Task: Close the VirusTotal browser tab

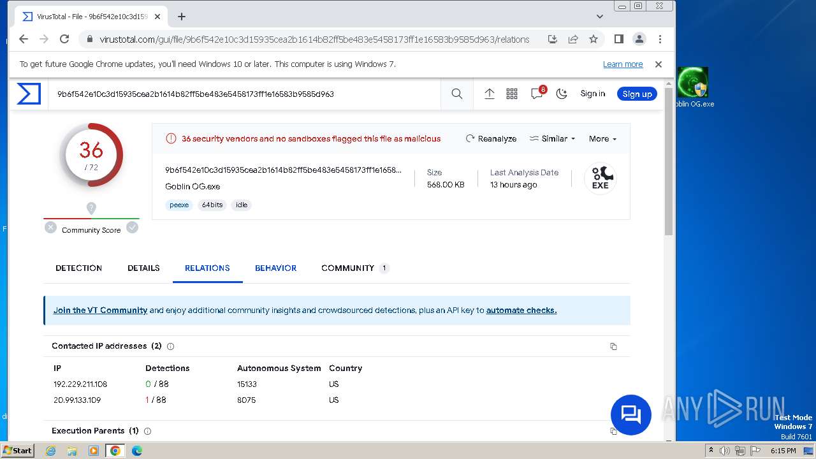Action: pos(157,17)
